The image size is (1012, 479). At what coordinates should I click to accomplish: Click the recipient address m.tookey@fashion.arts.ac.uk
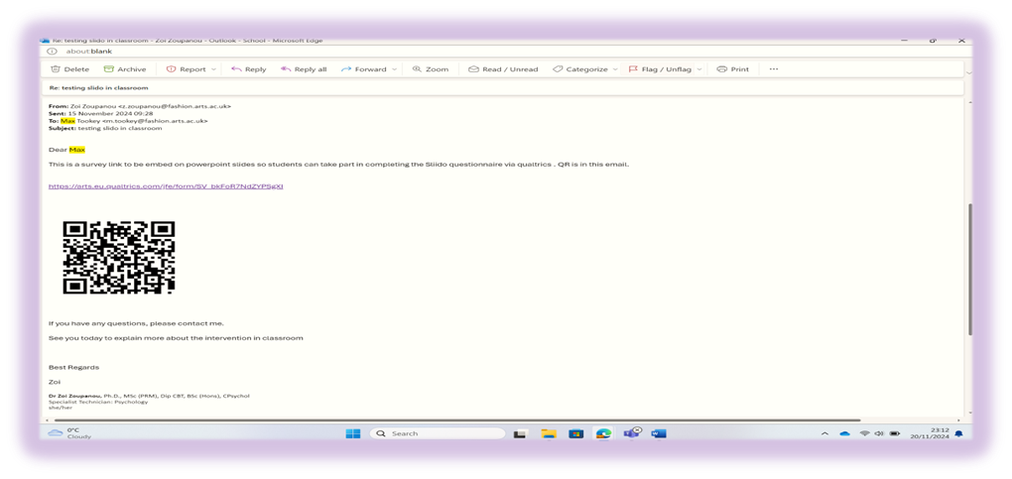157,121
